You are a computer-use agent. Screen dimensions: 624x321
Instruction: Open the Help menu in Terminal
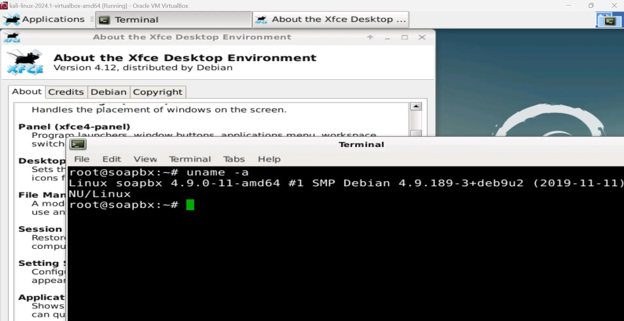pos(269,159)
